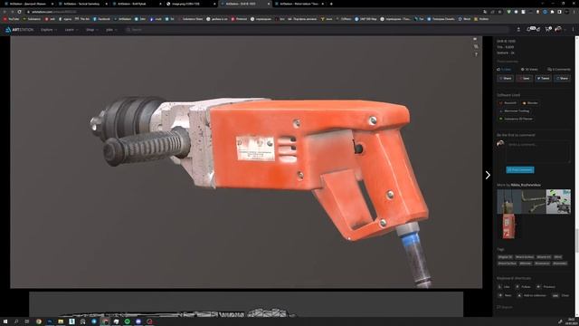This screenshot has width=579, height=326.
Task: Open the Facebook bookmark
Action: coord(101,19)
